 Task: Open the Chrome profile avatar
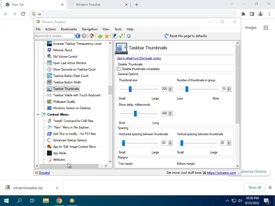(260, 14)
